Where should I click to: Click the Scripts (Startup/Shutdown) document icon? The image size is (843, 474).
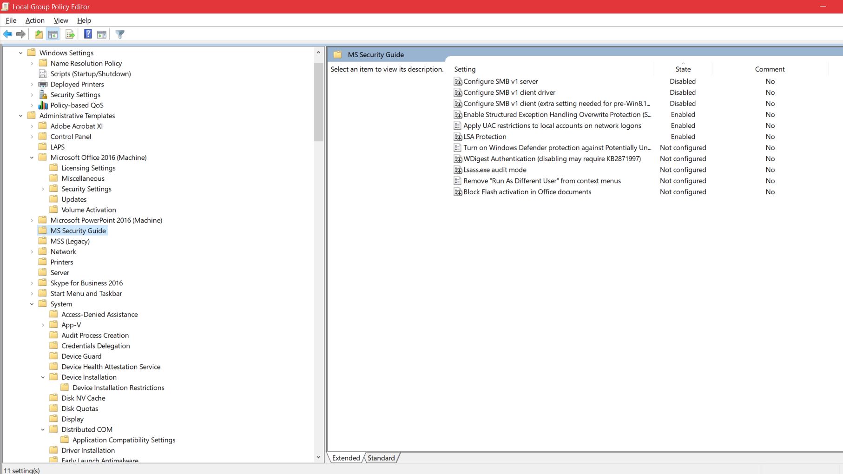pos(43,74)
